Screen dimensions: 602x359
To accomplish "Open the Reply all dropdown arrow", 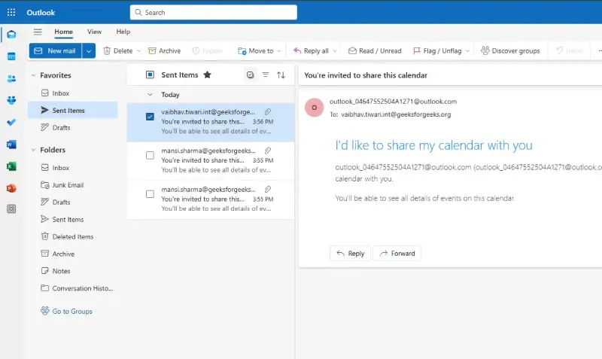I will 335,50.
